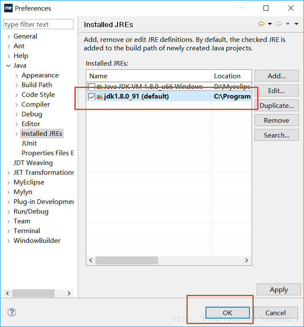Click the JRE table scroll left arrow

[x=91, y=260]
